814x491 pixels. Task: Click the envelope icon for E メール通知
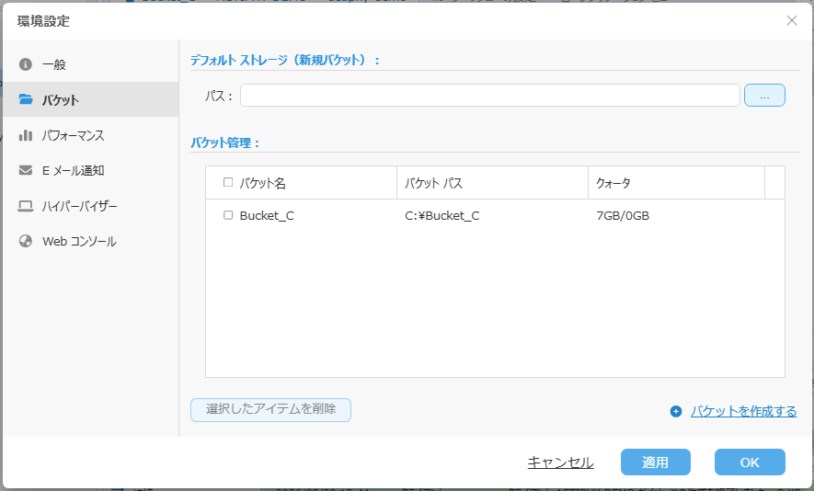coord(26,170)
